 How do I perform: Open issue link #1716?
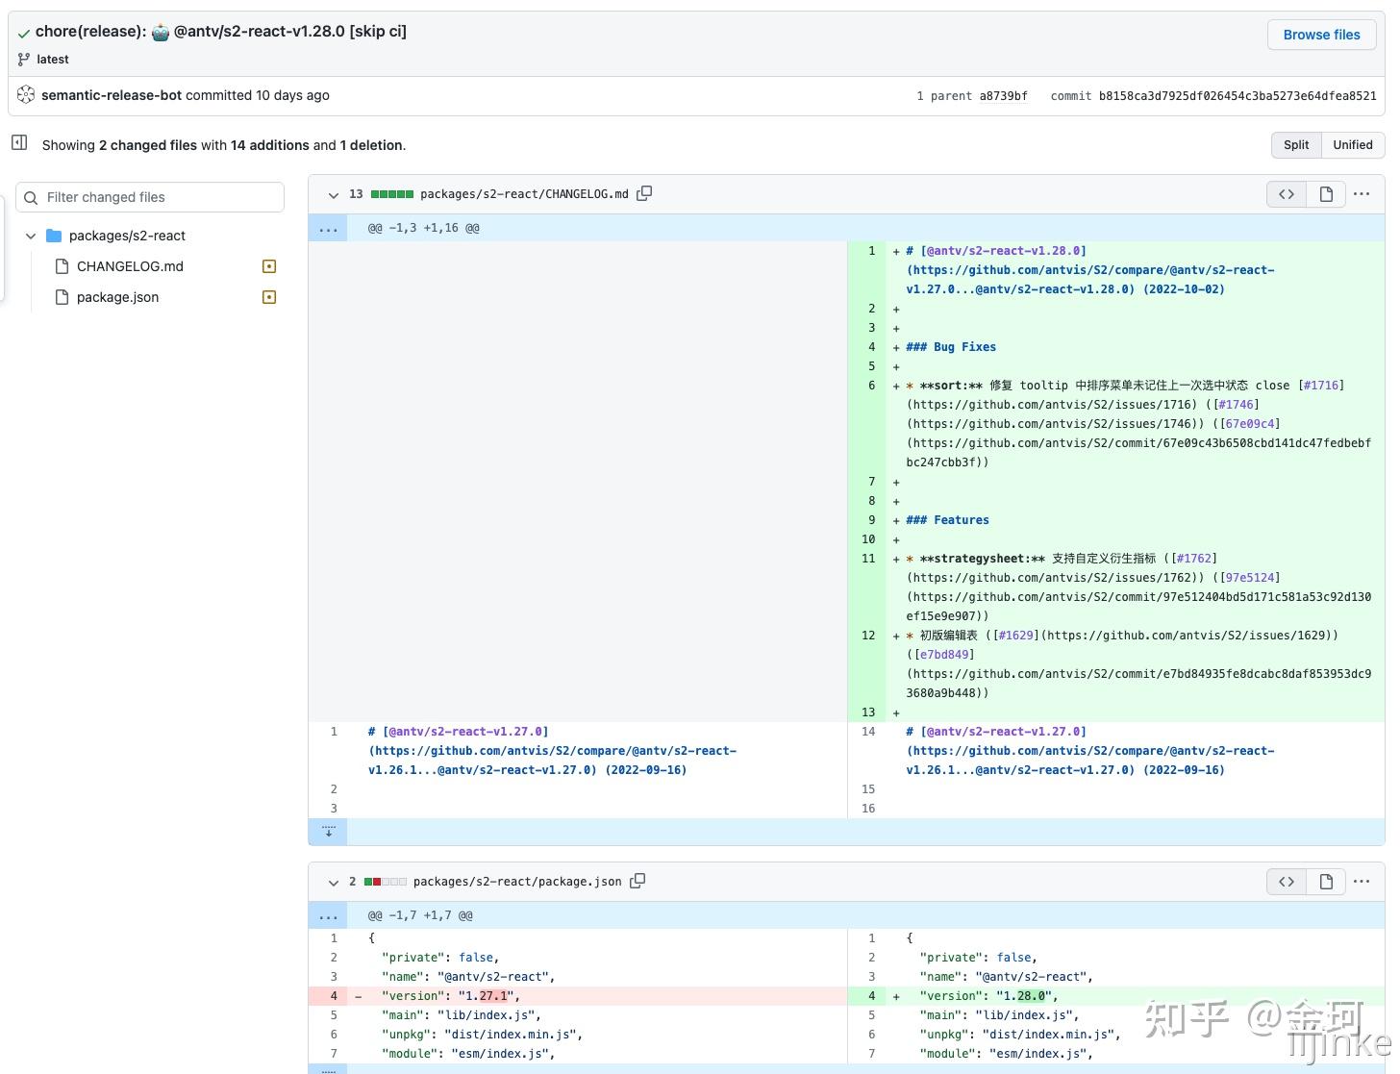tap(1322, 385)
